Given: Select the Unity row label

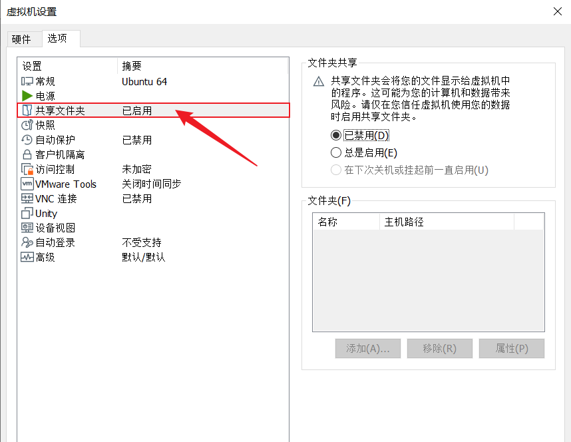Looking at the screenshot, I should tap(46, 213).
